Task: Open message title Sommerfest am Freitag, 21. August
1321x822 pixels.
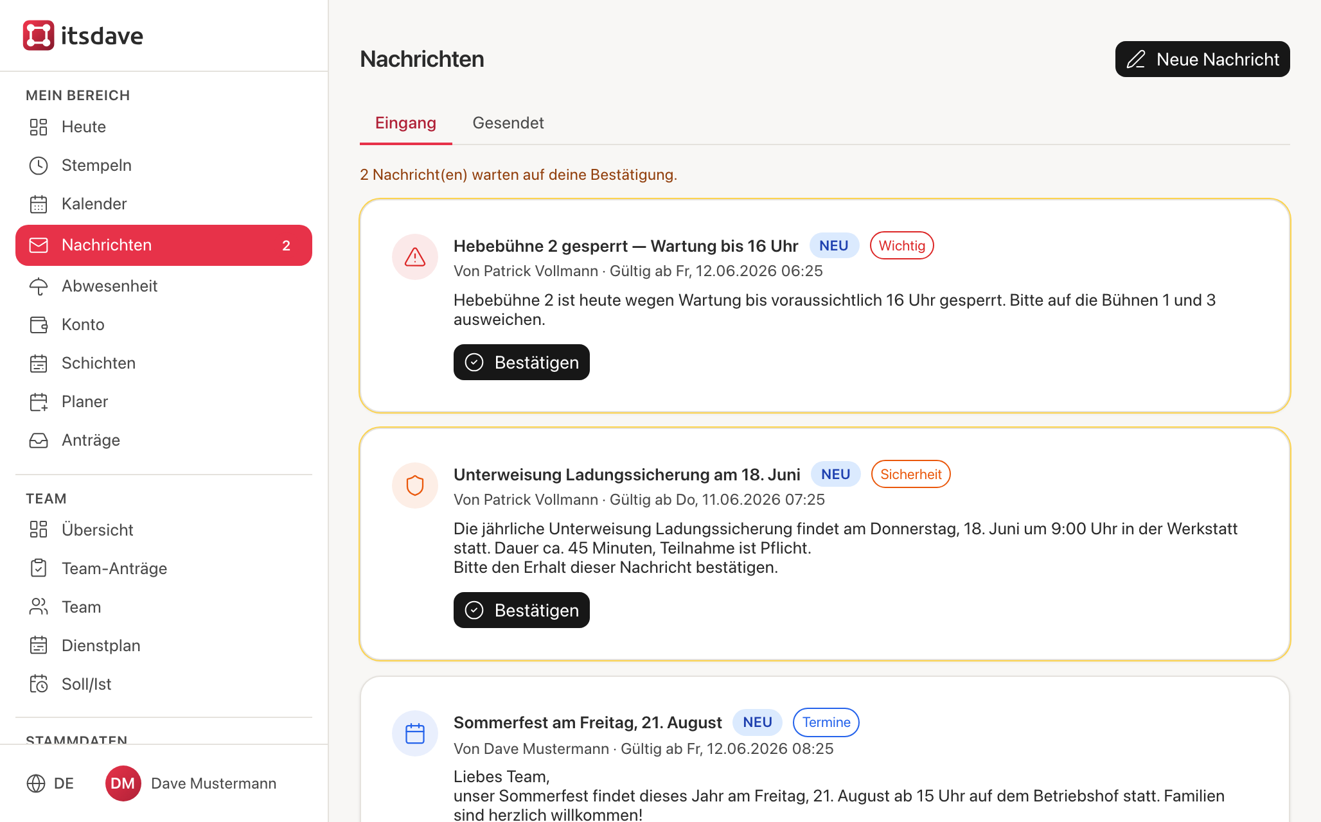Action: (588, 722)
